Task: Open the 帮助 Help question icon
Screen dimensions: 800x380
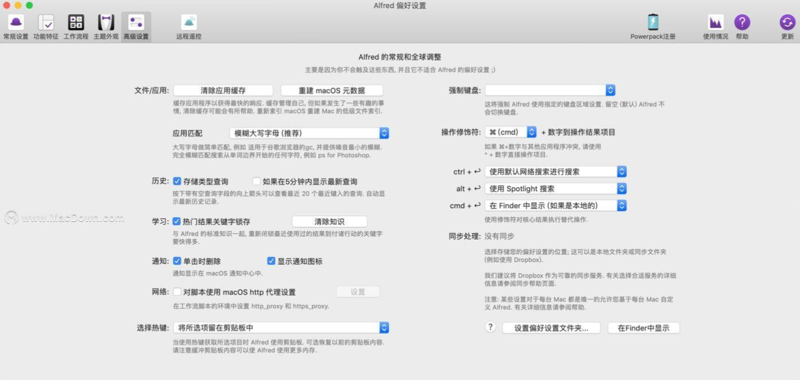Action: 742,23
